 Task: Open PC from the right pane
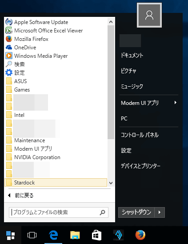(x=124, y=119)
